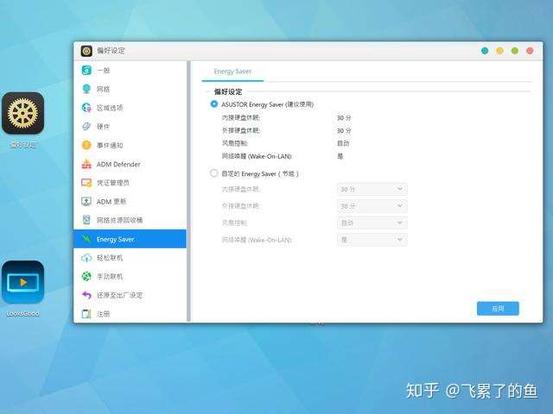
Task: Select the 区域选项 regional options icon
Action: pyautogui.click(x=86, y=108)
